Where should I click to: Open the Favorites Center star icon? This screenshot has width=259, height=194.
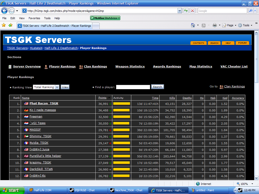tap(4, 25)
